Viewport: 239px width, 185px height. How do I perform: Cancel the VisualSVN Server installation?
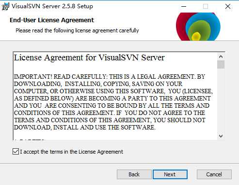pos(214,174)
